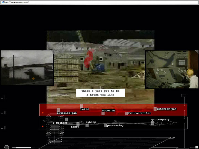The width and height of the screenshot is (199, 149).
Task: Collapse the left video panel via corner triangle
Action: point(52,51)
